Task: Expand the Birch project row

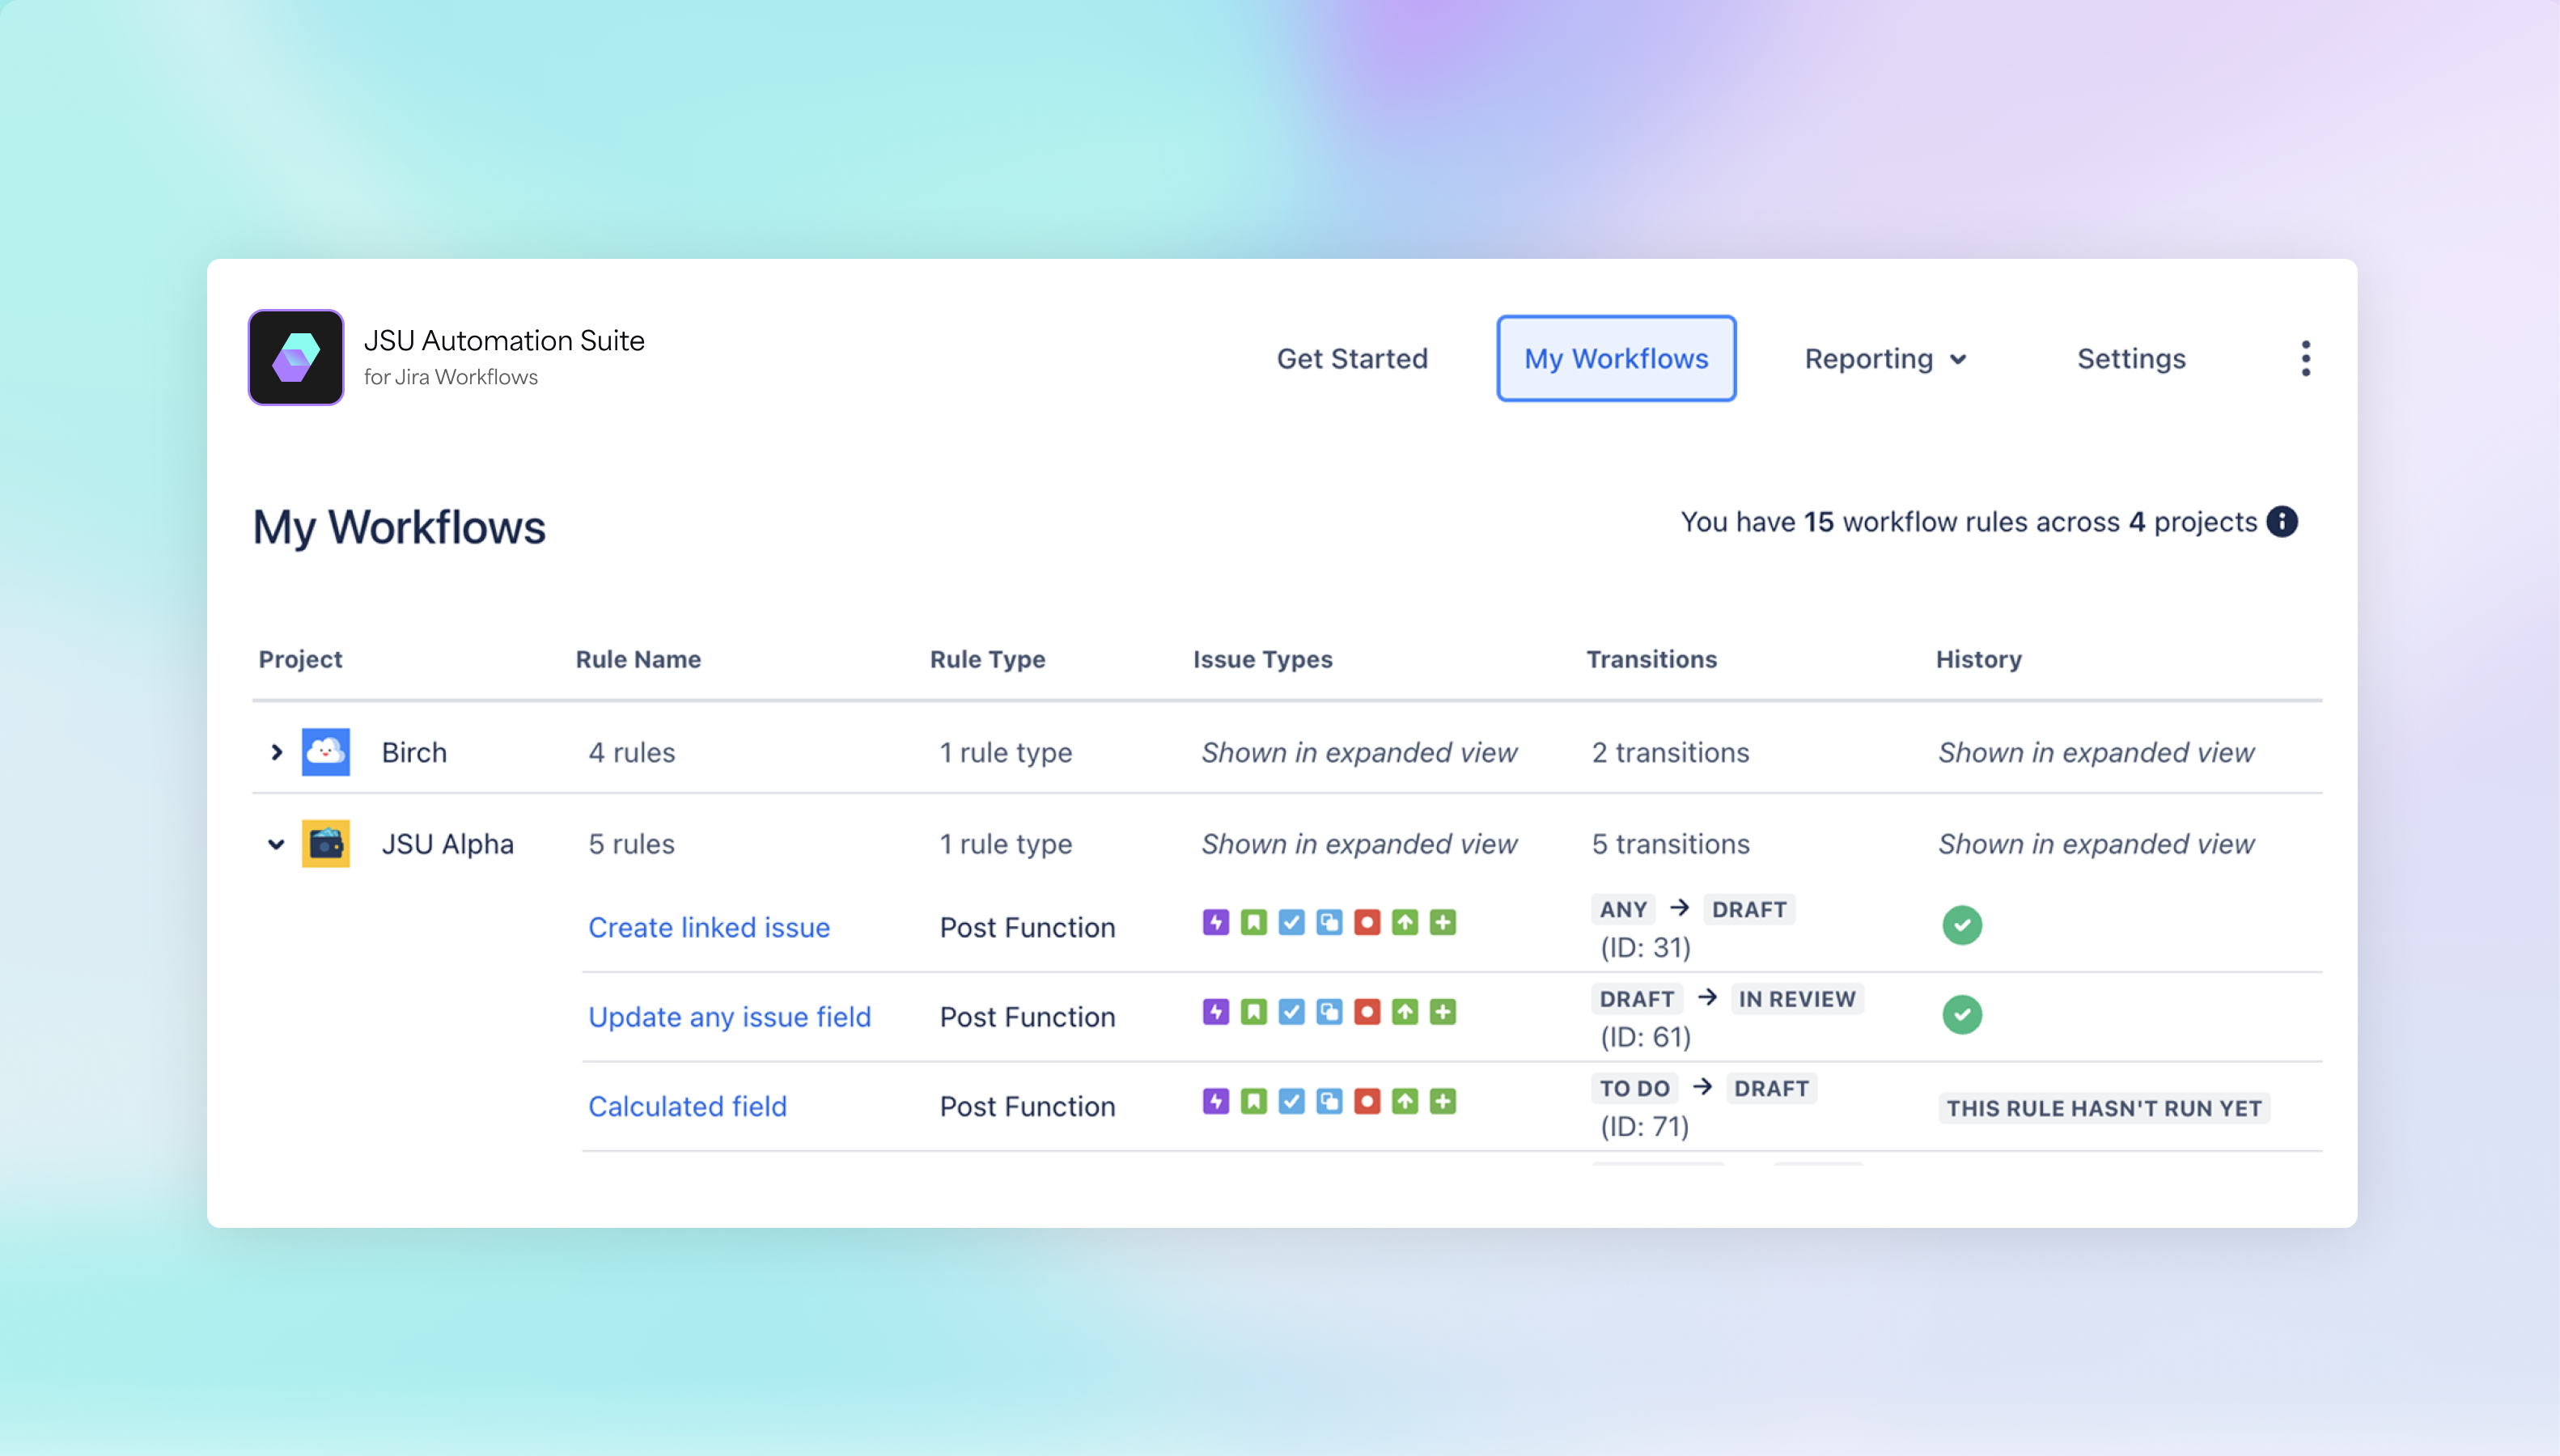Action: pos(277,752)
